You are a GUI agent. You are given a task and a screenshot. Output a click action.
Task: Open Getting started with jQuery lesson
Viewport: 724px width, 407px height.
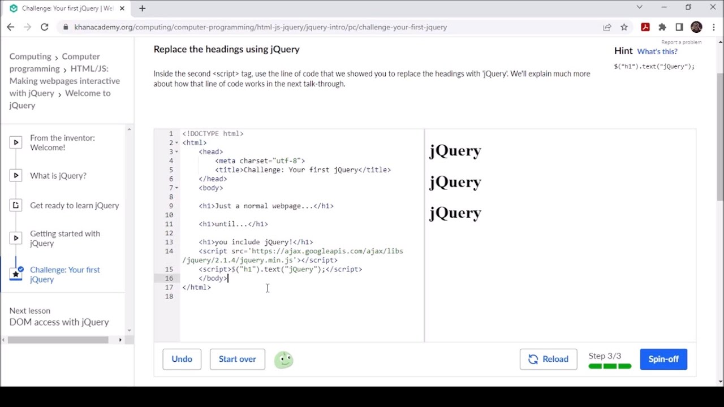click(x=65, y=238)
